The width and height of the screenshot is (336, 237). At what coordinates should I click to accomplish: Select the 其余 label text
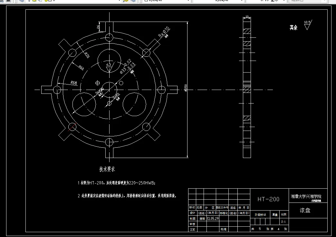(x=293, y=27)
